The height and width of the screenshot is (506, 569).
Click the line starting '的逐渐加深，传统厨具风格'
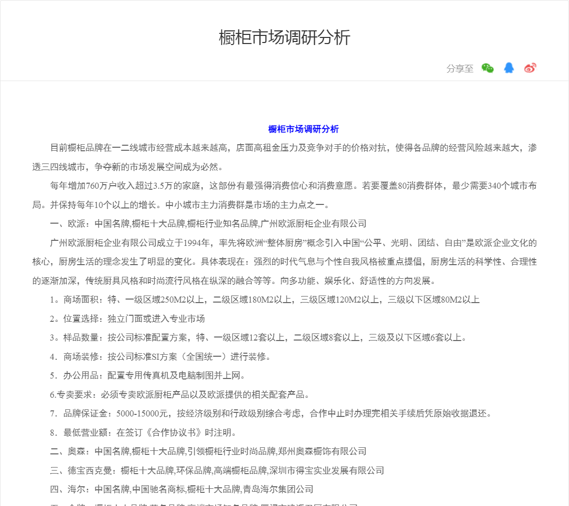click(234, 281)
